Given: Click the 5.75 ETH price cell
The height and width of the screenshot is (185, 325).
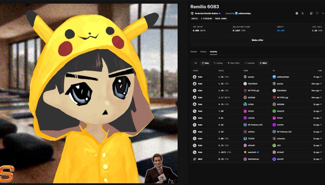Looking at the screenshot, I should point(224,145).
